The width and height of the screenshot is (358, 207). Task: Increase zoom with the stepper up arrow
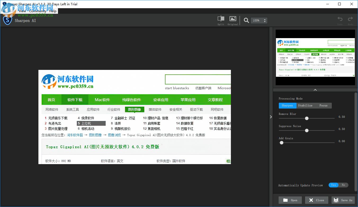[265, 19]
